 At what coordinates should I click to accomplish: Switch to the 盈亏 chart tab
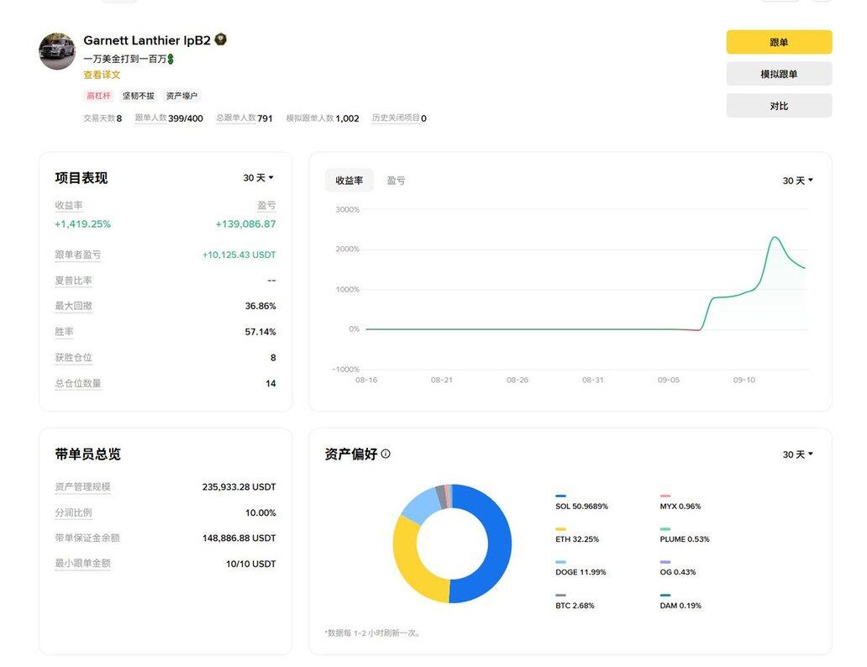(x=396, y=181)
